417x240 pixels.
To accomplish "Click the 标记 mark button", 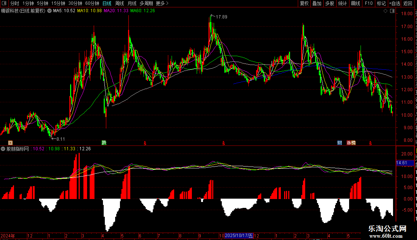I will tap(381, 3).
